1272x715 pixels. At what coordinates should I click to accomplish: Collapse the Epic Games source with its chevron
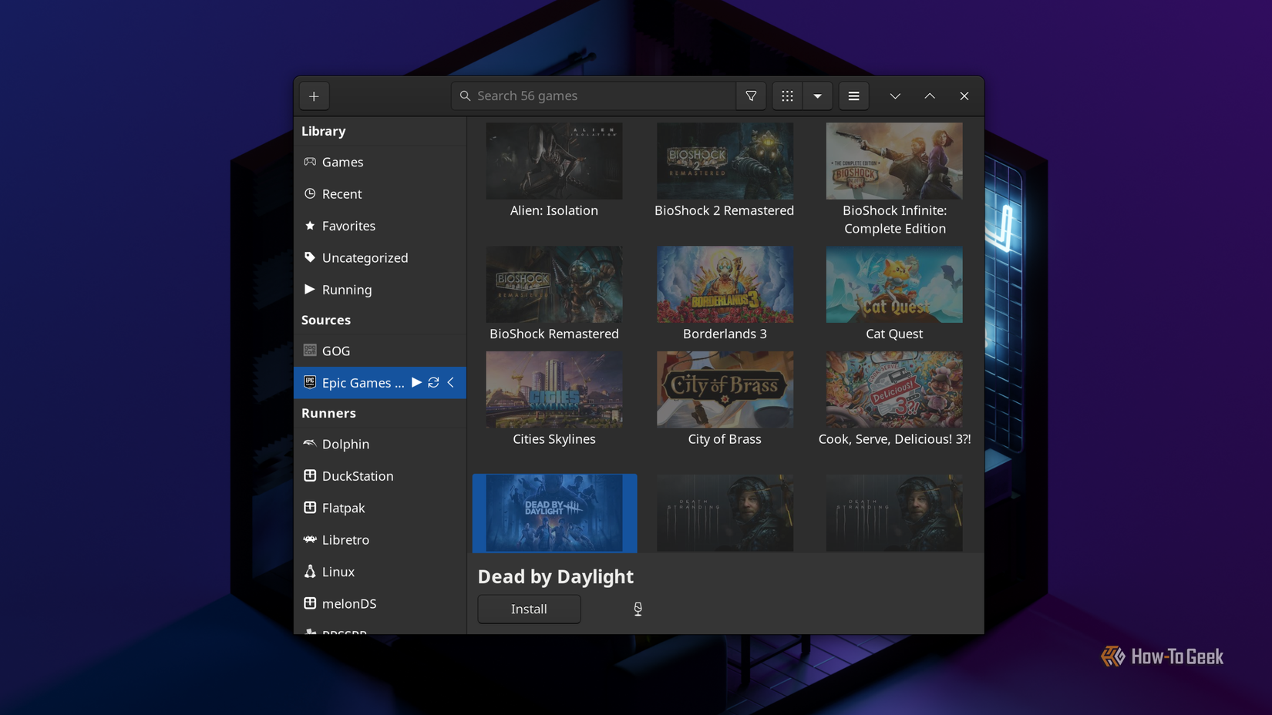[451, 382]
